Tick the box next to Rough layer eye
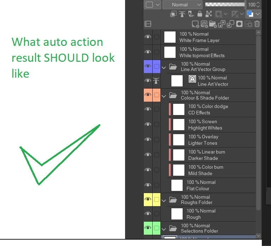This screenshot has width=271, height=246. pyautogui.click(x=157, y=214)
